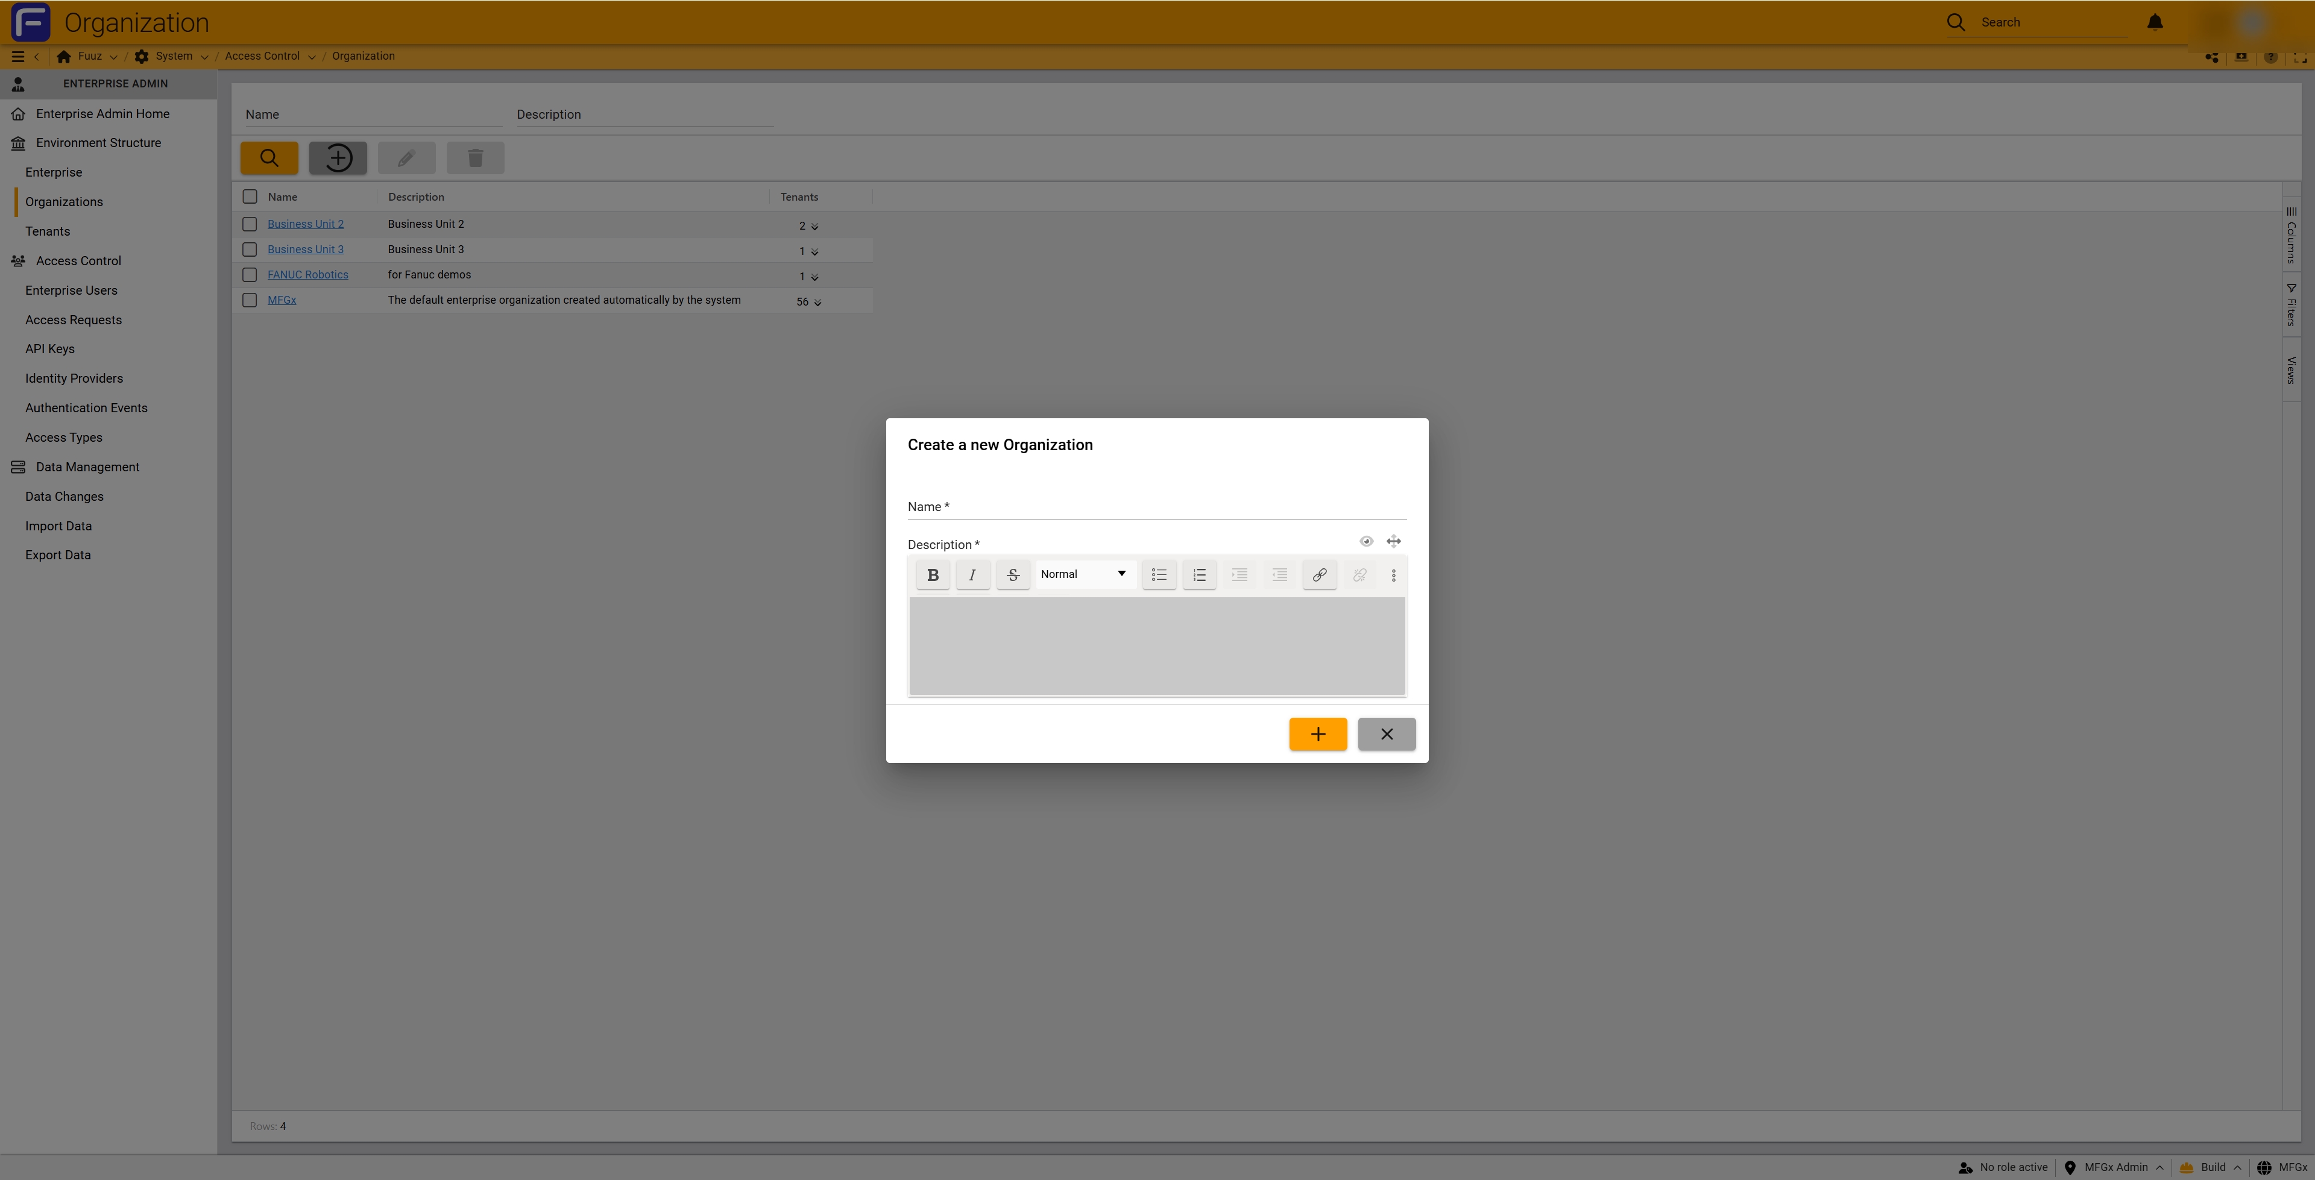Image resolution: width=2315 pixels, height=1180 pixels.
Task: Open the Fuuz breadcrumb dropdown
Action: (113, 57)
